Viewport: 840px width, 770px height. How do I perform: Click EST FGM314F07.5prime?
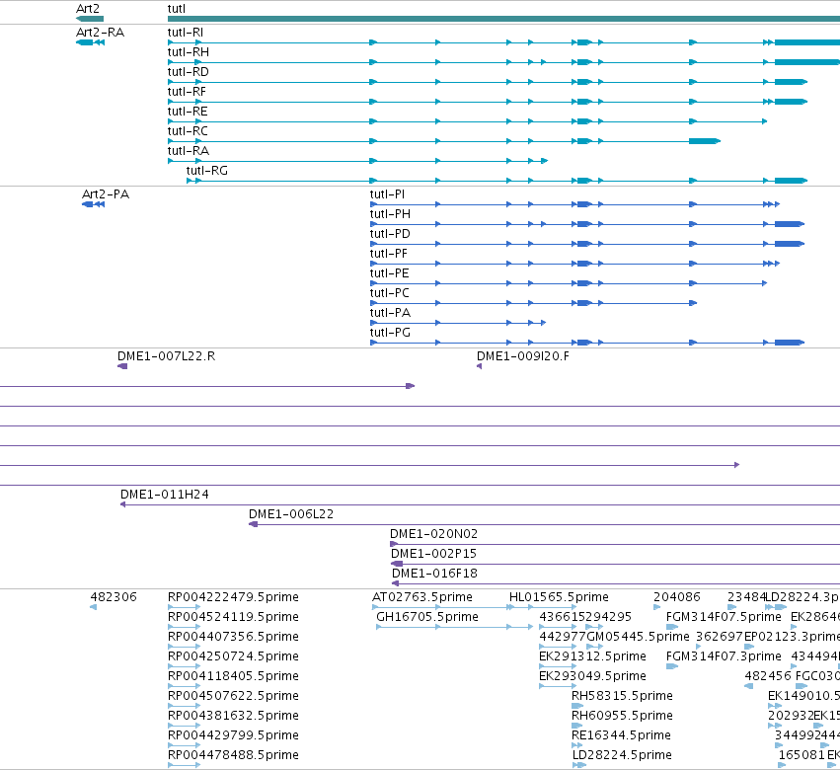click(672, 627)
